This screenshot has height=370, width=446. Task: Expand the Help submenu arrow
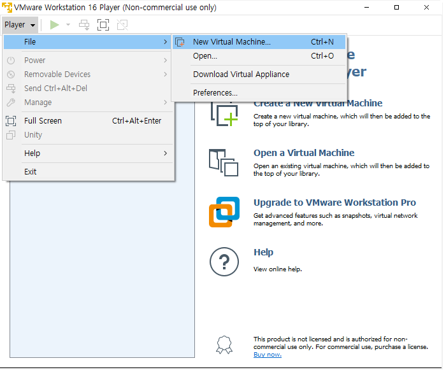[x=165, y=153]
